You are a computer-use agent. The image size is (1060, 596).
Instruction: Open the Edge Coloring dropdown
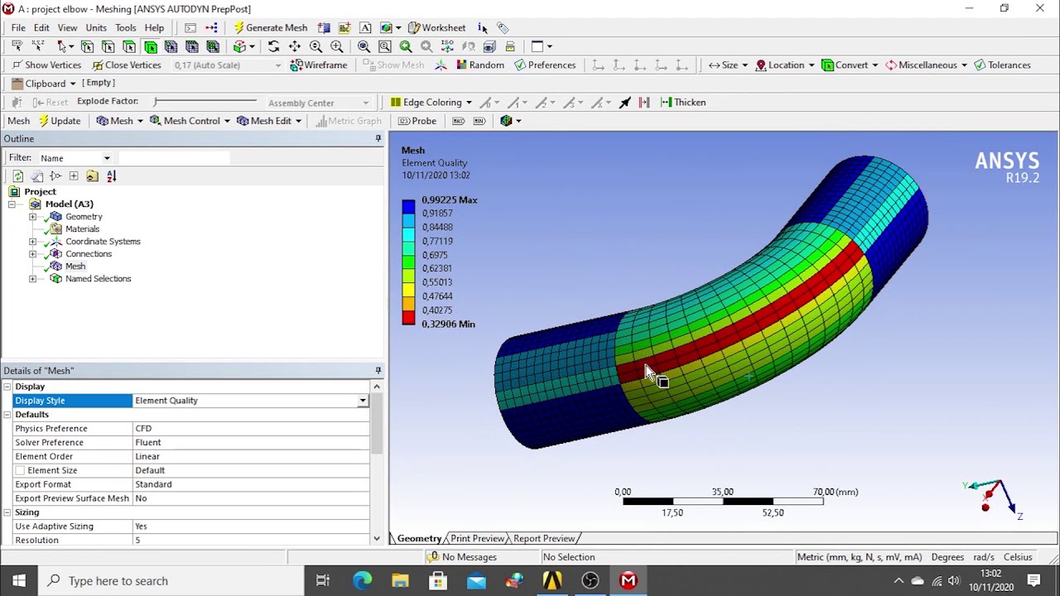[469, 102]
